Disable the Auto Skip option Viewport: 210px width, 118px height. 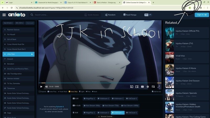pyautogui.click(x=73, y=92)
